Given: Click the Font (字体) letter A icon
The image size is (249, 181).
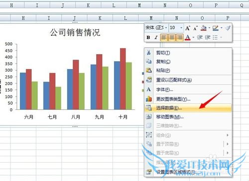Looking at the screenshot, I should (x=148, y=90).
